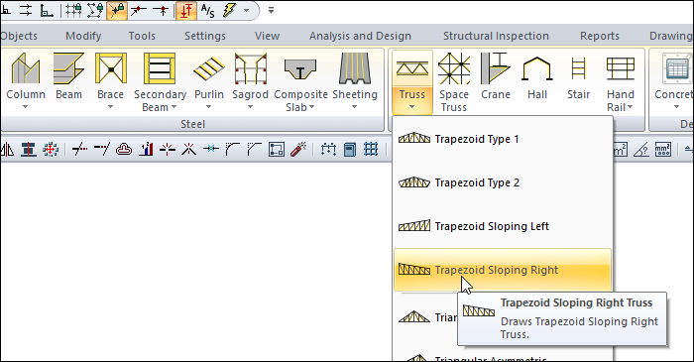Viewport: 694px width, 362px height.
Task: Click the move-with-arrows toolbar icon
Action: 51,150
